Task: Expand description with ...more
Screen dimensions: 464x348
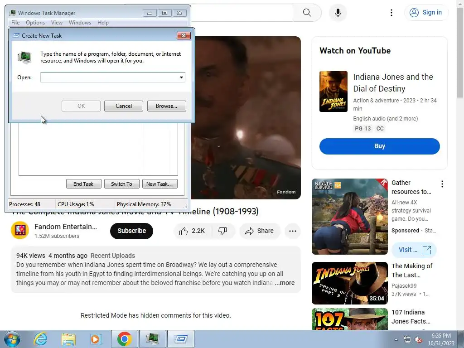Action: (x=285, y=283)
